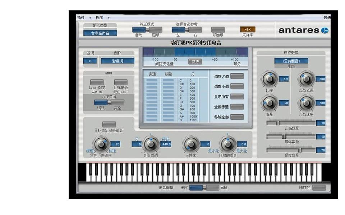
Task: Toggle the 瞬时的 momentary button
Action: click(319, 187)
